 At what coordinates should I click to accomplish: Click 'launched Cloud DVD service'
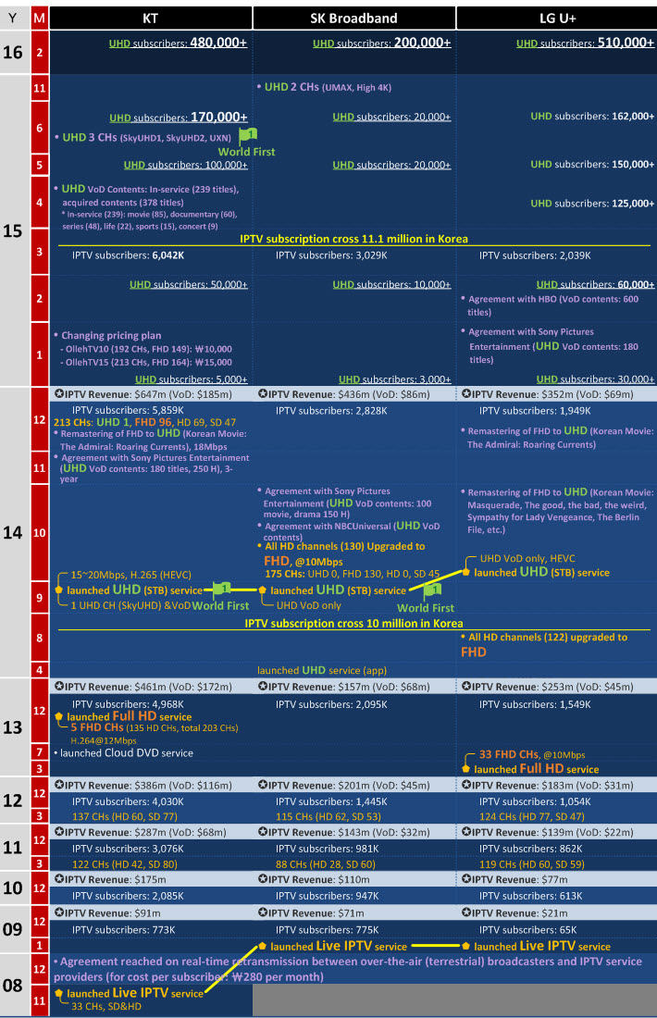tap(123, 753)
